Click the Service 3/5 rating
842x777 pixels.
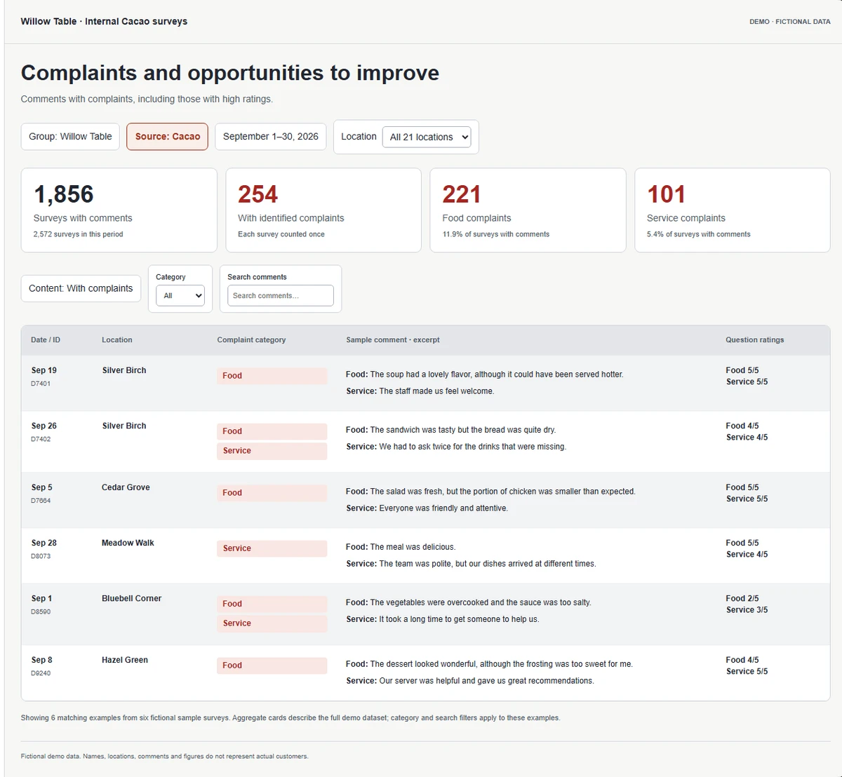point(747,610)
